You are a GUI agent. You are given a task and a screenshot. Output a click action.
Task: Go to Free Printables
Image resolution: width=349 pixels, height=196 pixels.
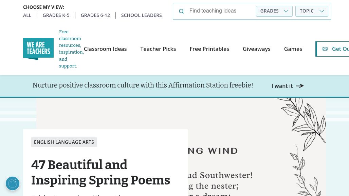pos(209,49)
